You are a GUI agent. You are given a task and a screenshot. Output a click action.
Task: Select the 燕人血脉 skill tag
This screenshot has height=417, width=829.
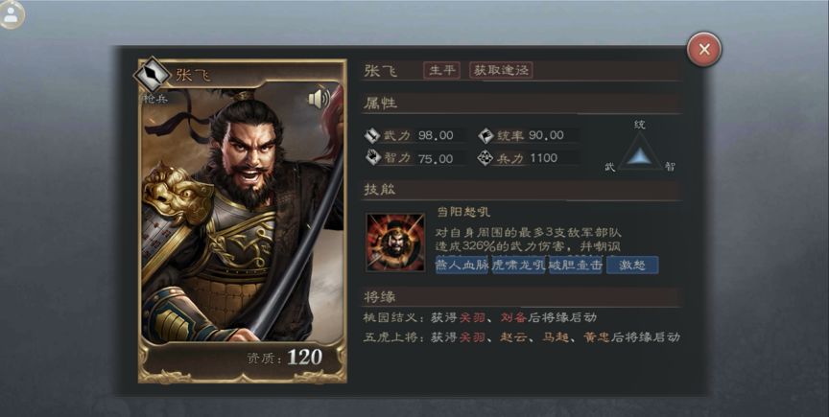(x=462, y=265)
